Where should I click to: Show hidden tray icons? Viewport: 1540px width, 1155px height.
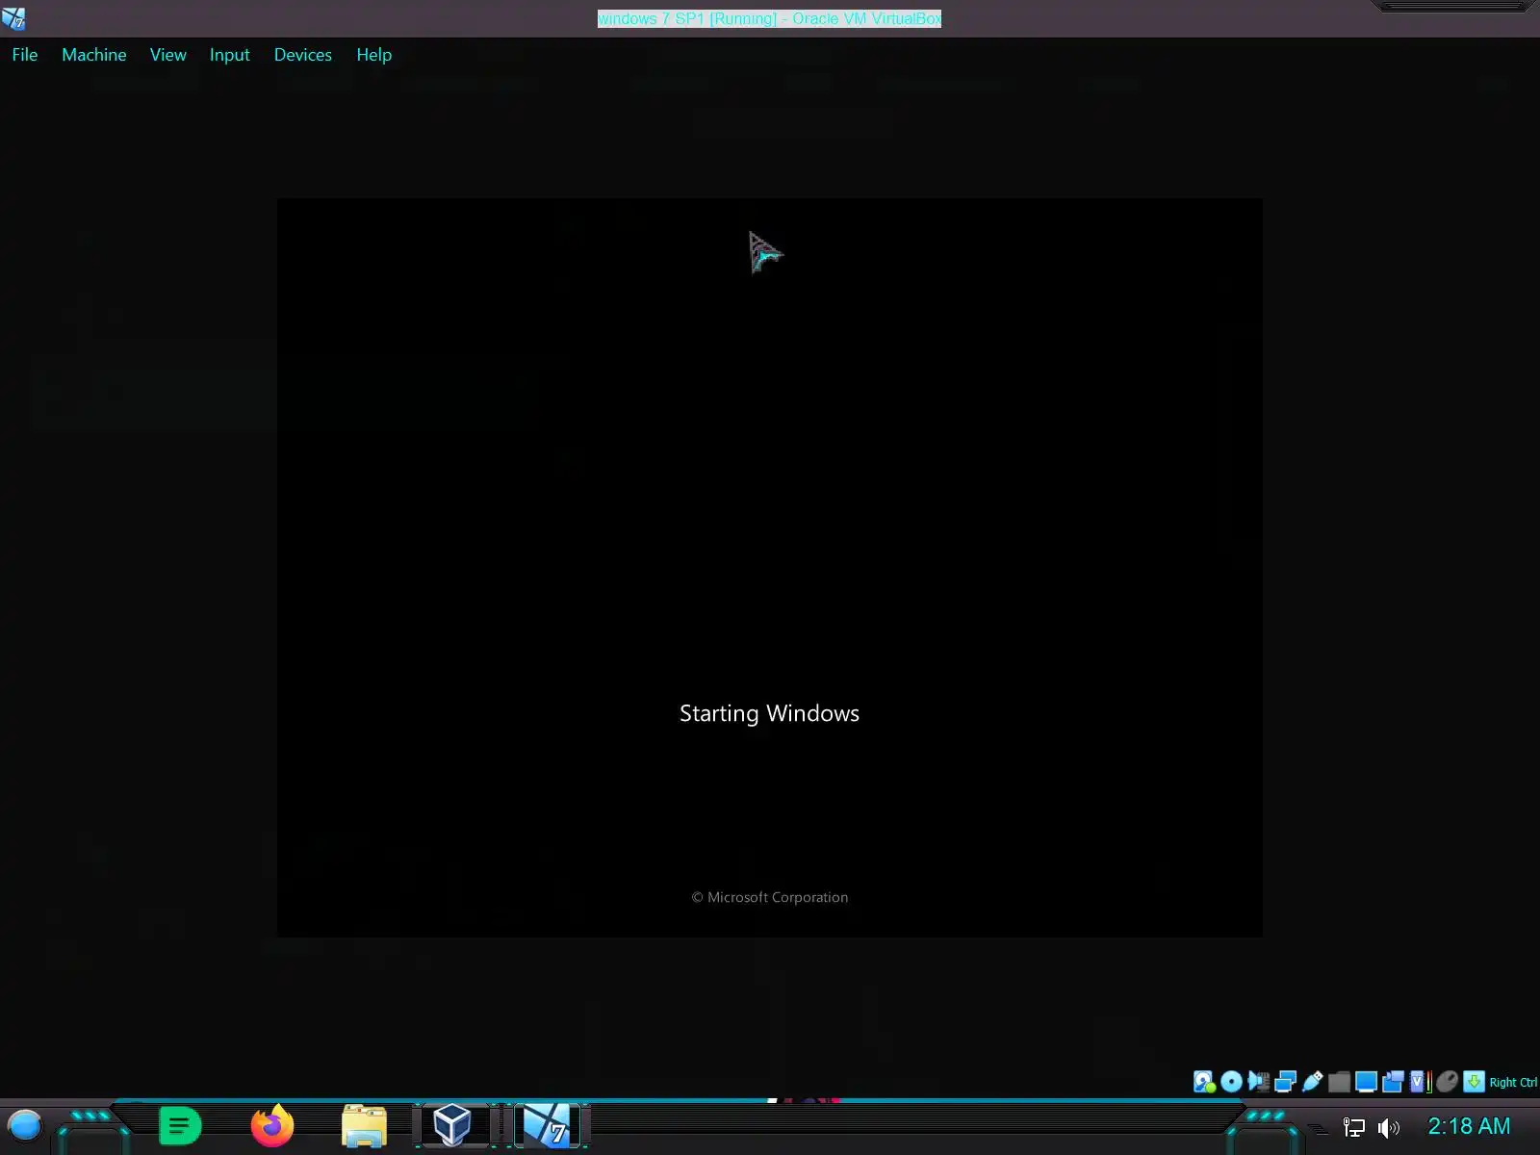pyautogui.click(x=1318, y=1129)
